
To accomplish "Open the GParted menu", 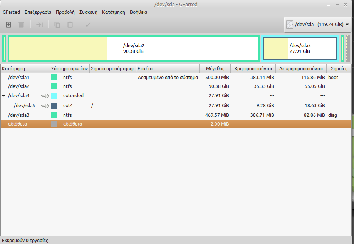I will (11, 12).
